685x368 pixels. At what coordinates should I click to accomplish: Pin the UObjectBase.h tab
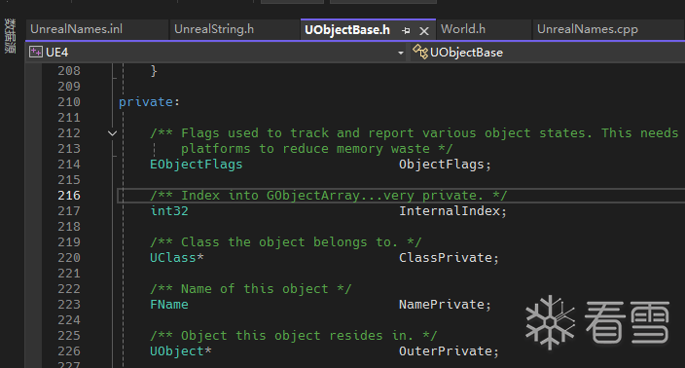(x=406, y=30)
